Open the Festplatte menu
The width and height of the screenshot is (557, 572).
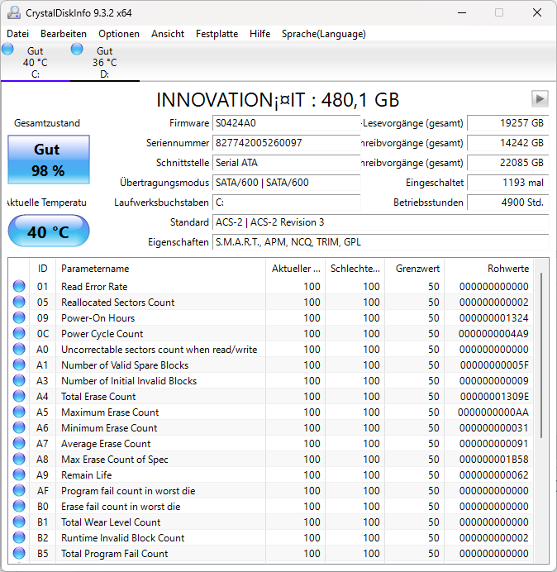click(217, 34)
